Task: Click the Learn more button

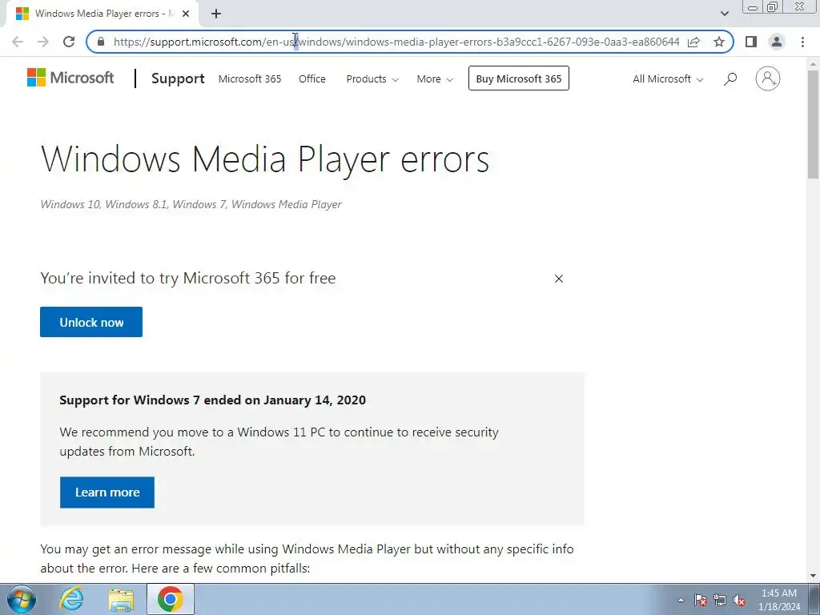Action: tap(107, 492)
